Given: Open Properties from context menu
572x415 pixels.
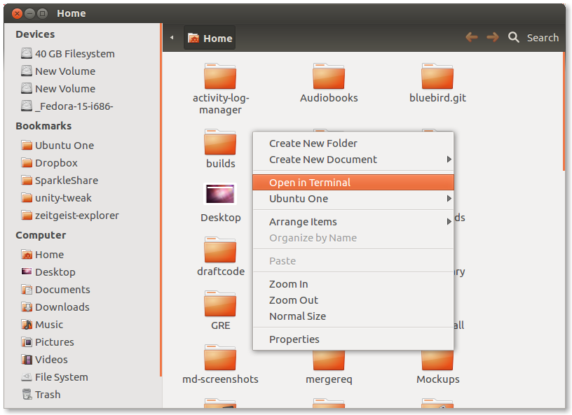Looking at the screenshot, I should pyautogui.click(x=353, y=339).
